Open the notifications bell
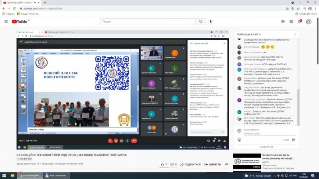The width and height of the screenshot is (319, 179). click(x=299, y=21)
